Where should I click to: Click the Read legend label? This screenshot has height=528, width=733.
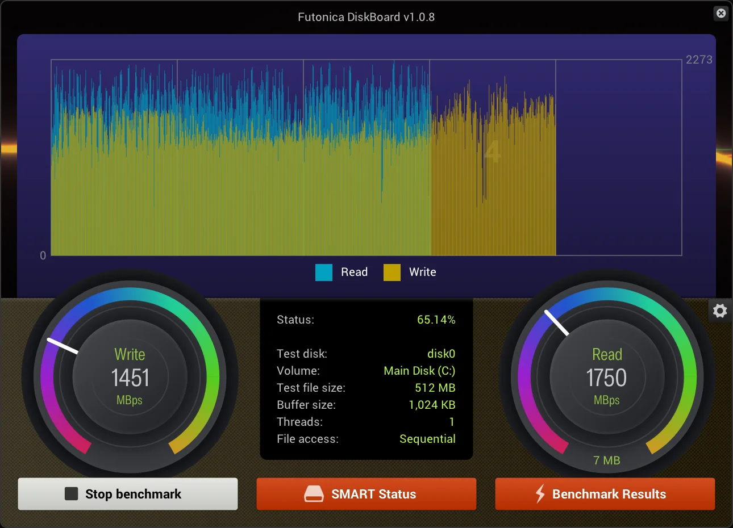(x=354, y=272)
